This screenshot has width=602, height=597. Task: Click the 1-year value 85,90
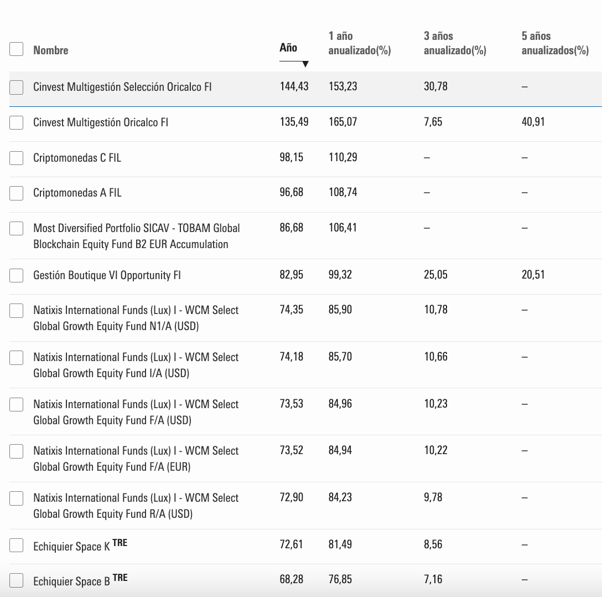(340, 310)
